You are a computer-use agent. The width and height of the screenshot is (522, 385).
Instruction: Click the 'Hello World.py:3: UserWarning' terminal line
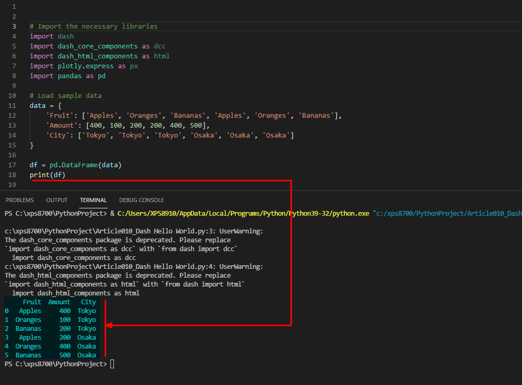[134, 231]
